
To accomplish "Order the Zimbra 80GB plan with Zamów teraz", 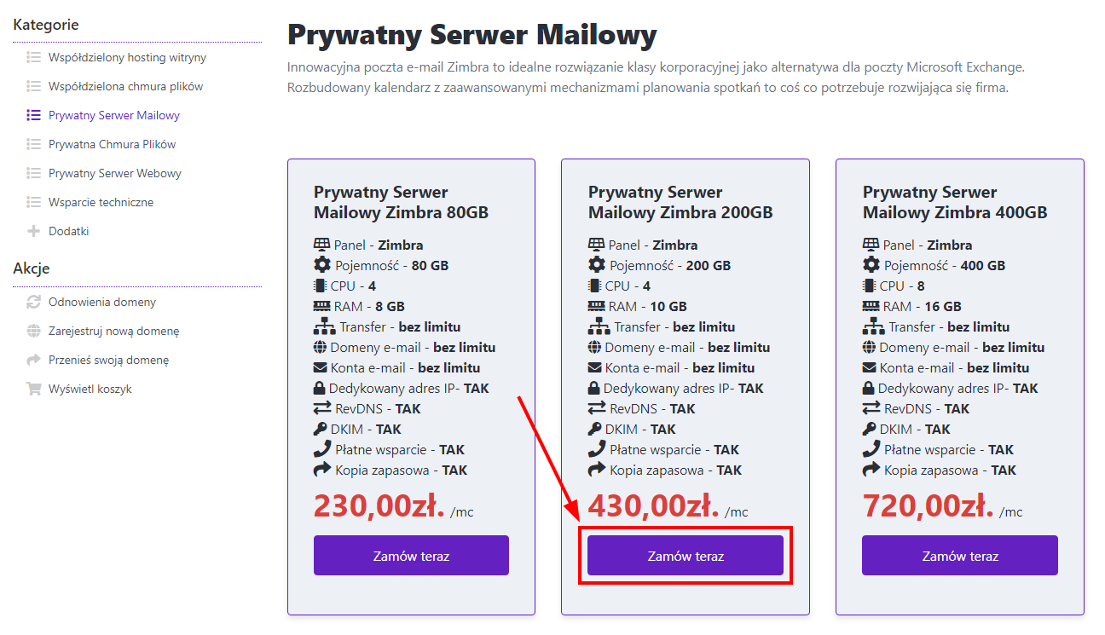I will click(x=411, y=556).
